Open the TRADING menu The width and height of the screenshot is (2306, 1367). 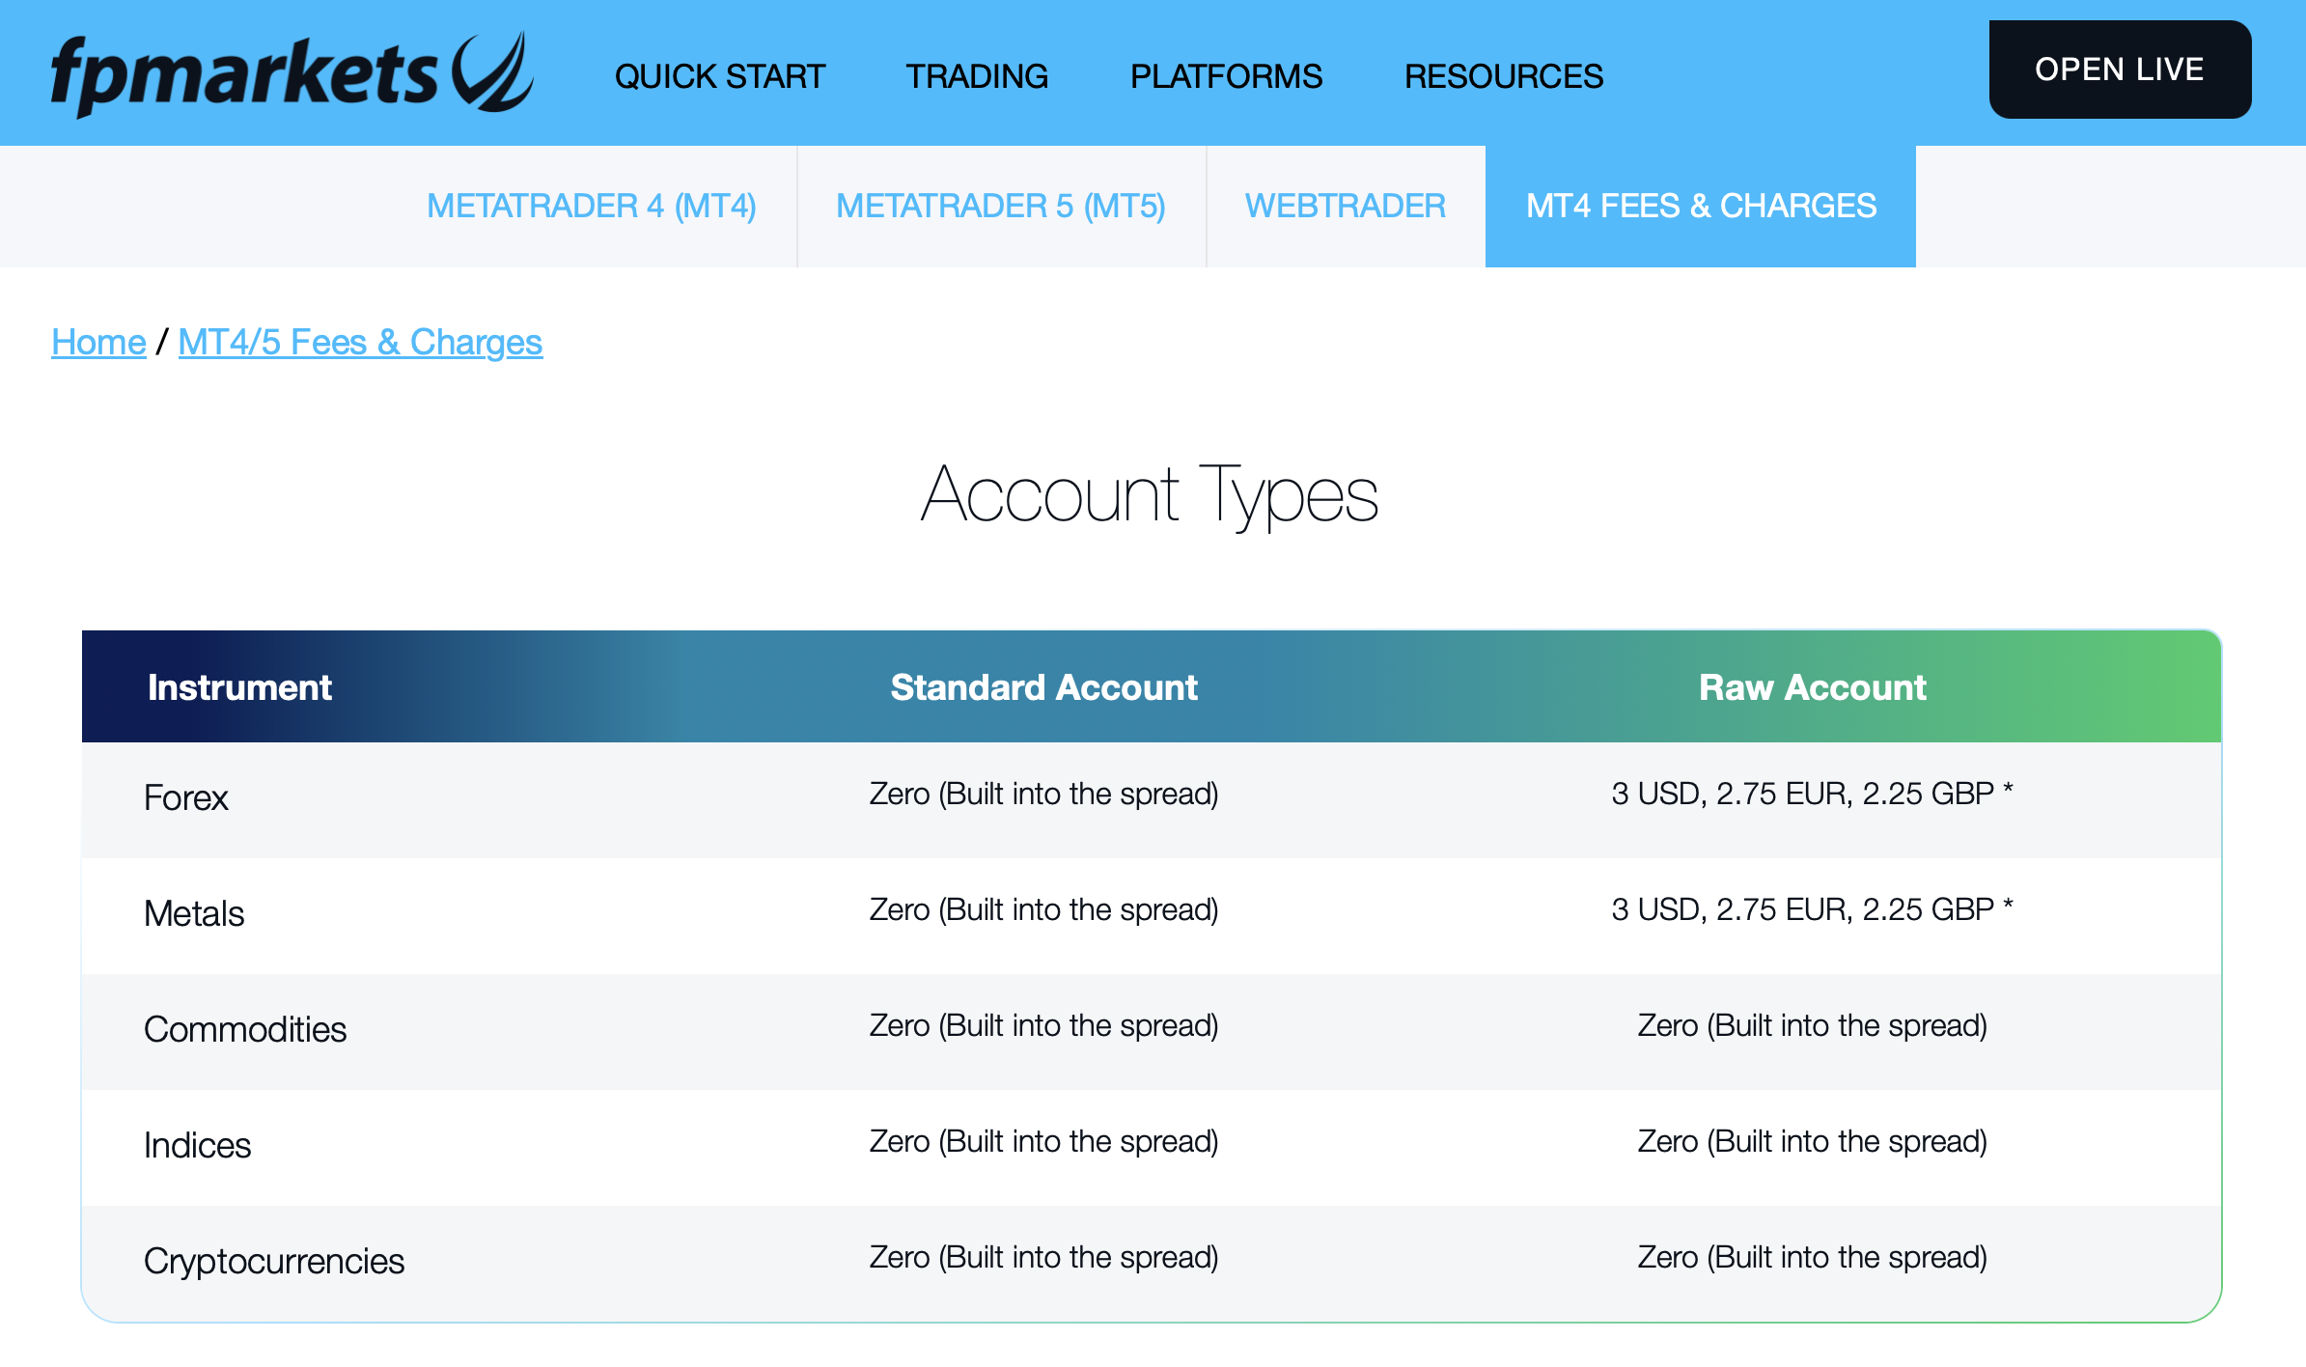[976, 75]
